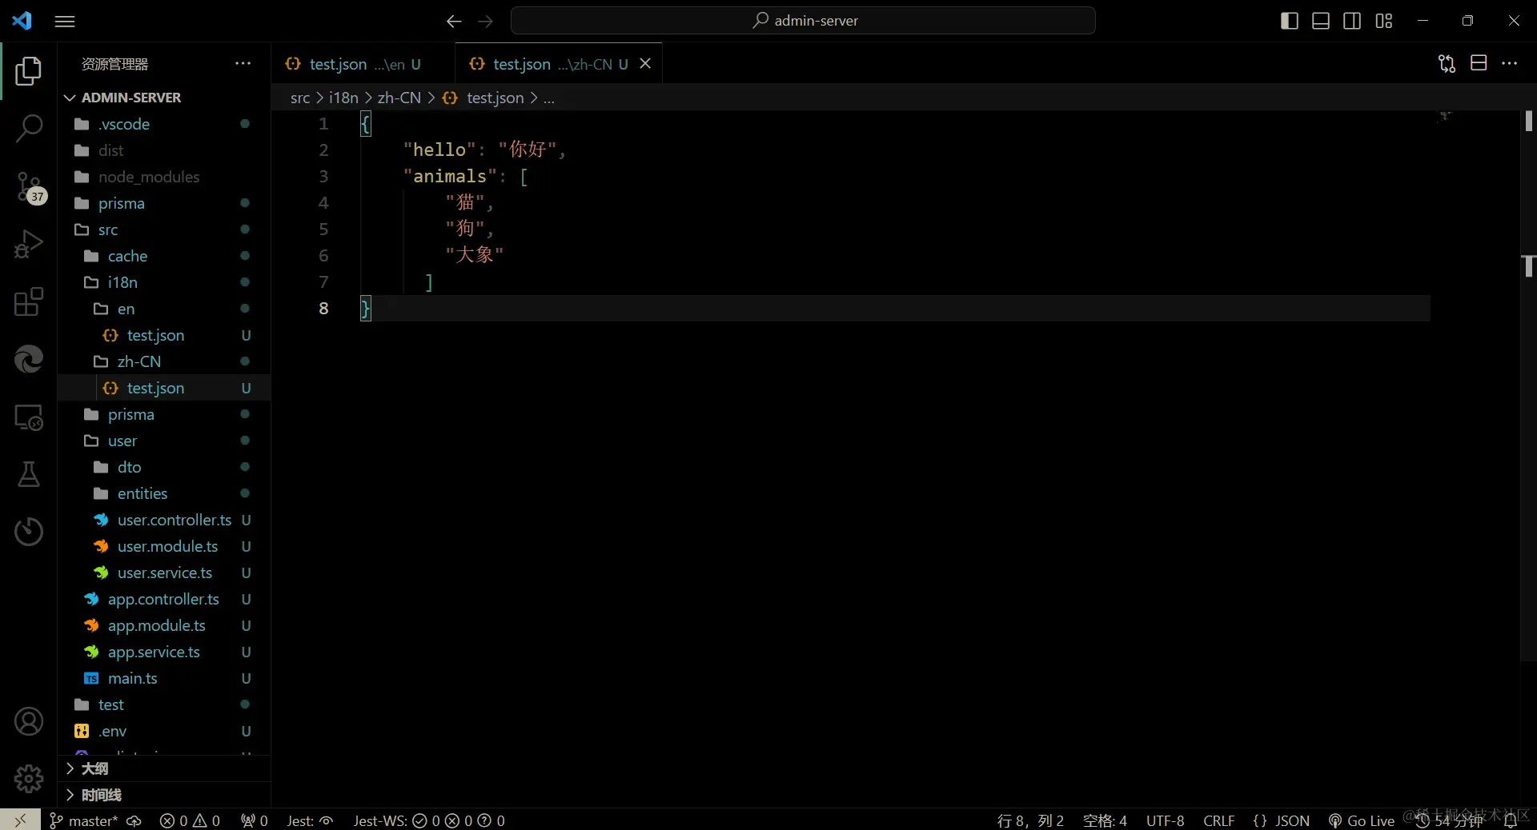The width and height of the screenshot is (1537, 830).
Task: Split the editor
Action: click(x=1479, y=63)
